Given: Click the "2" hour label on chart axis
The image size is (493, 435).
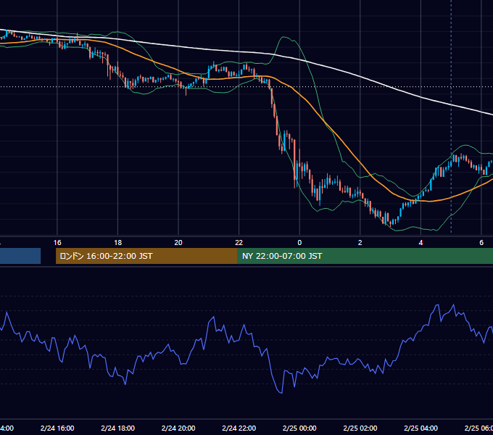Looking at the screenshot, I should [360, 243].
